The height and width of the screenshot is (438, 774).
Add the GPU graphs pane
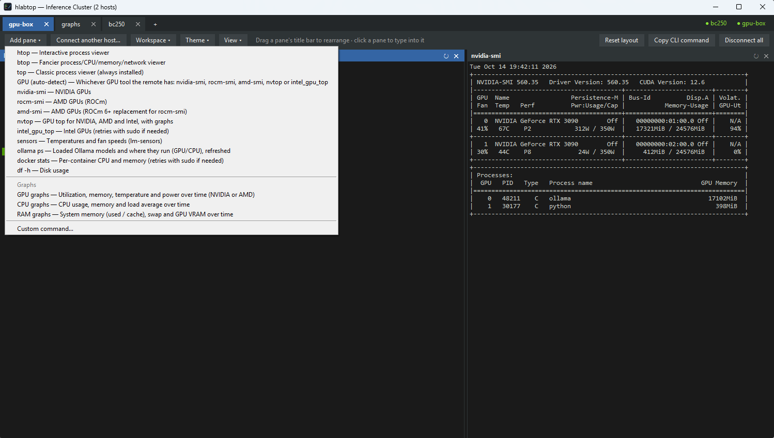tap(172, 195)
